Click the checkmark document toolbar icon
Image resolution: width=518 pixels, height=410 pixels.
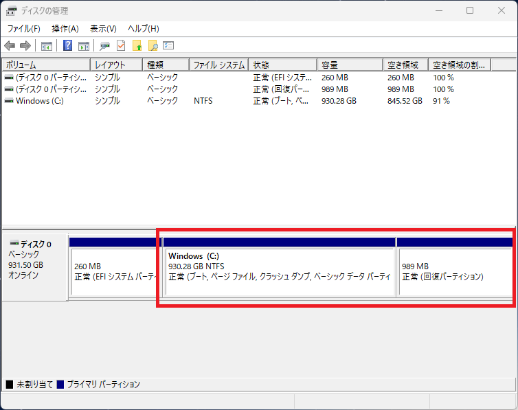point(121,46)
